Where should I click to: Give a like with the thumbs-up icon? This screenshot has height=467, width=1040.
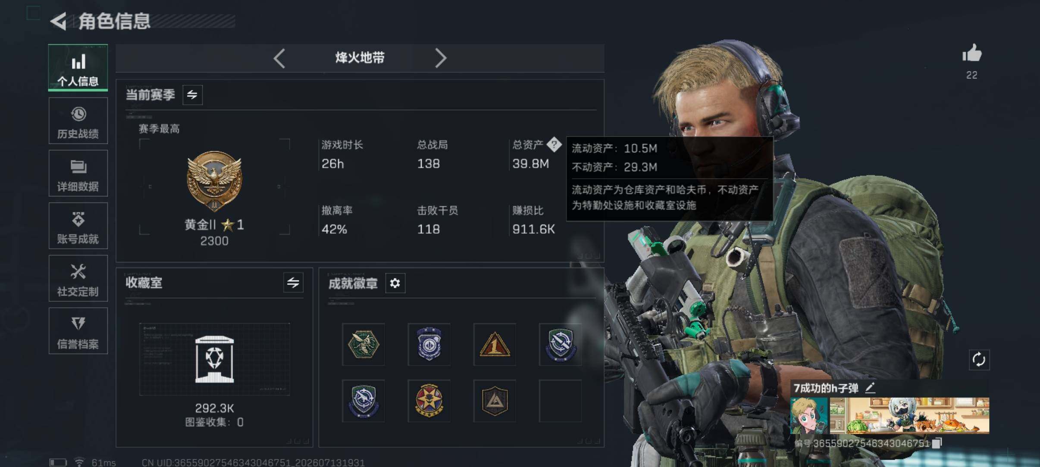972,54
